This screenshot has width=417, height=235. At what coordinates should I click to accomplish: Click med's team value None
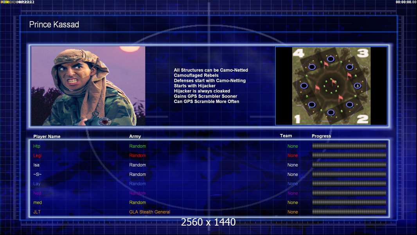coord(293,202)
